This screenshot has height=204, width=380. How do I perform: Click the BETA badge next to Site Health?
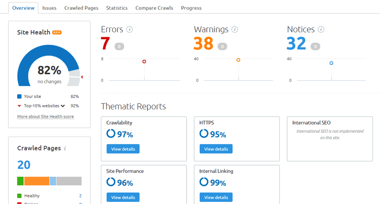point(57,32)
